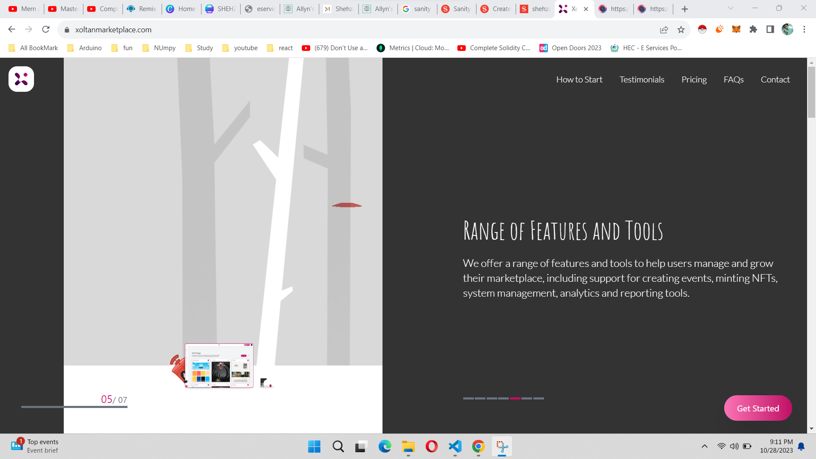Open the MetaMask fox extension
The image size is (816, 459).
736,29
